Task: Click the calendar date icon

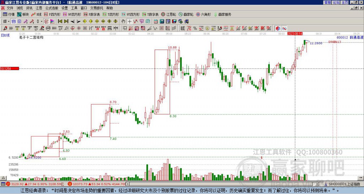Action: pos(156,21)
